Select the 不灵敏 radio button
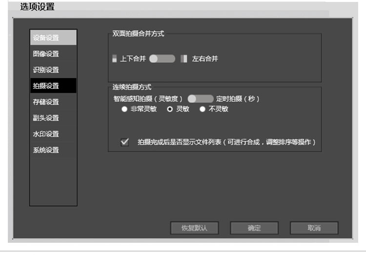 (203, 109)
